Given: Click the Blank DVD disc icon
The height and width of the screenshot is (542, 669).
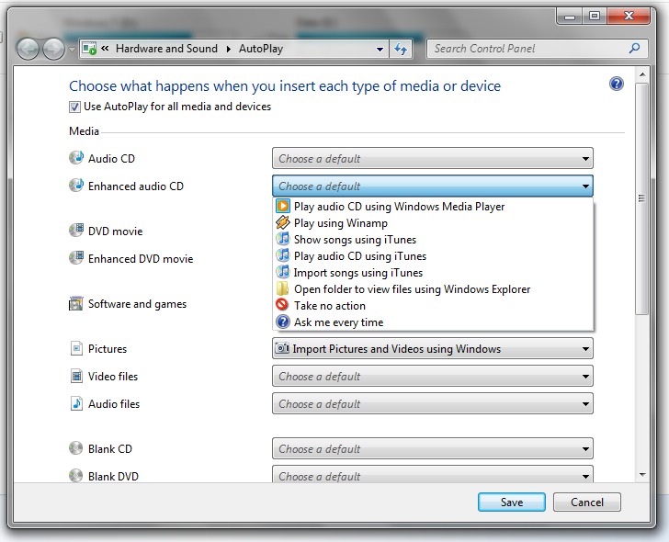Looking at the screenshot, I should tap(76, 476).
